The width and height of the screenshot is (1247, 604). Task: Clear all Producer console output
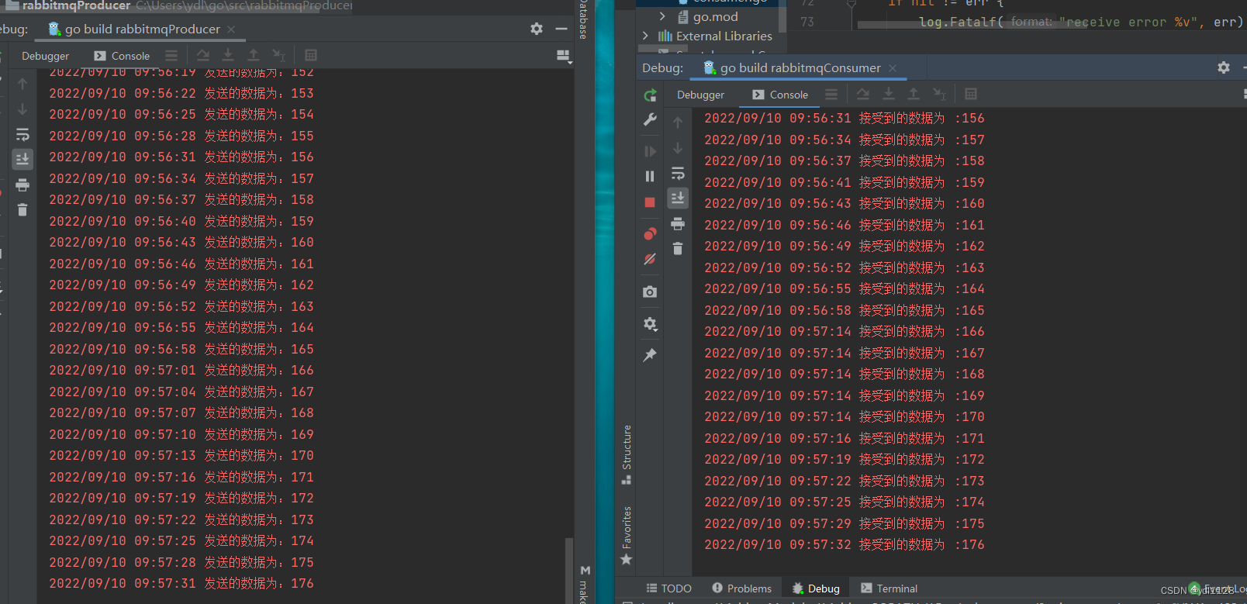22,210
